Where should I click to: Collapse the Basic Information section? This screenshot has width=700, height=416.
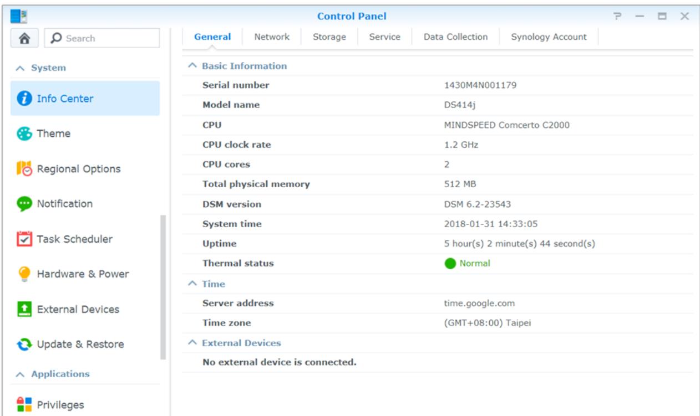[x=192, y=66]
